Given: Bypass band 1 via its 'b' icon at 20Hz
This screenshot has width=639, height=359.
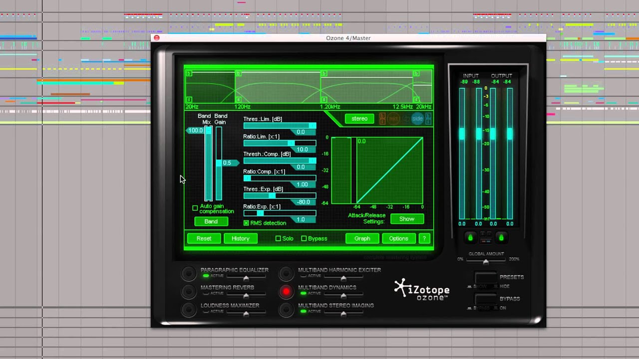Looking at the screenshot, I should point(189,73).
